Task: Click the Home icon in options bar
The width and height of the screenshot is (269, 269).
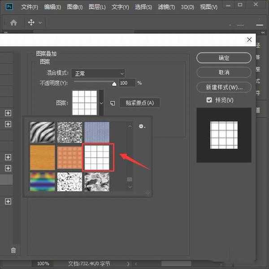Action: coord(13,22)
